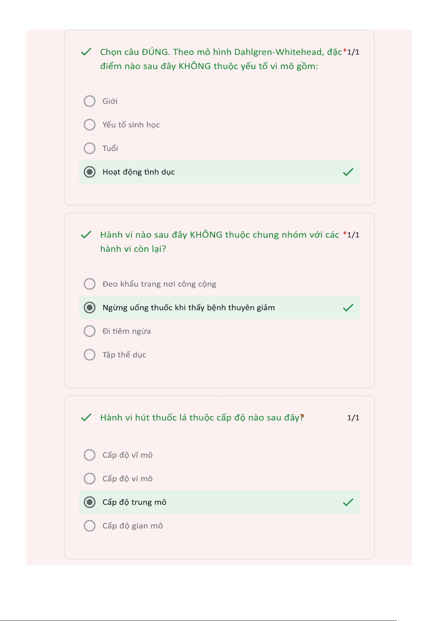Screen dimensions: 439x621
Task: Select "Đeo khẩu trang nơi công cộng" option
Action: point(89,284)
